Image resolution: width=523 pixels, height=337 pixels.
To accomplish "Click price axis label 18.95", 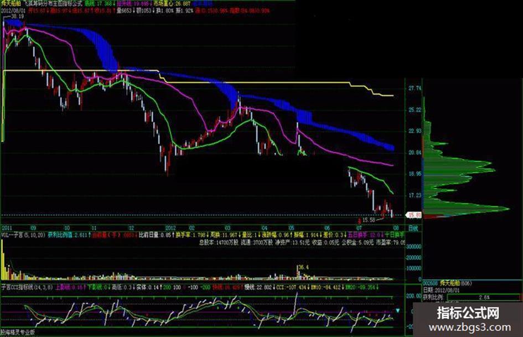I will [415, 174].
